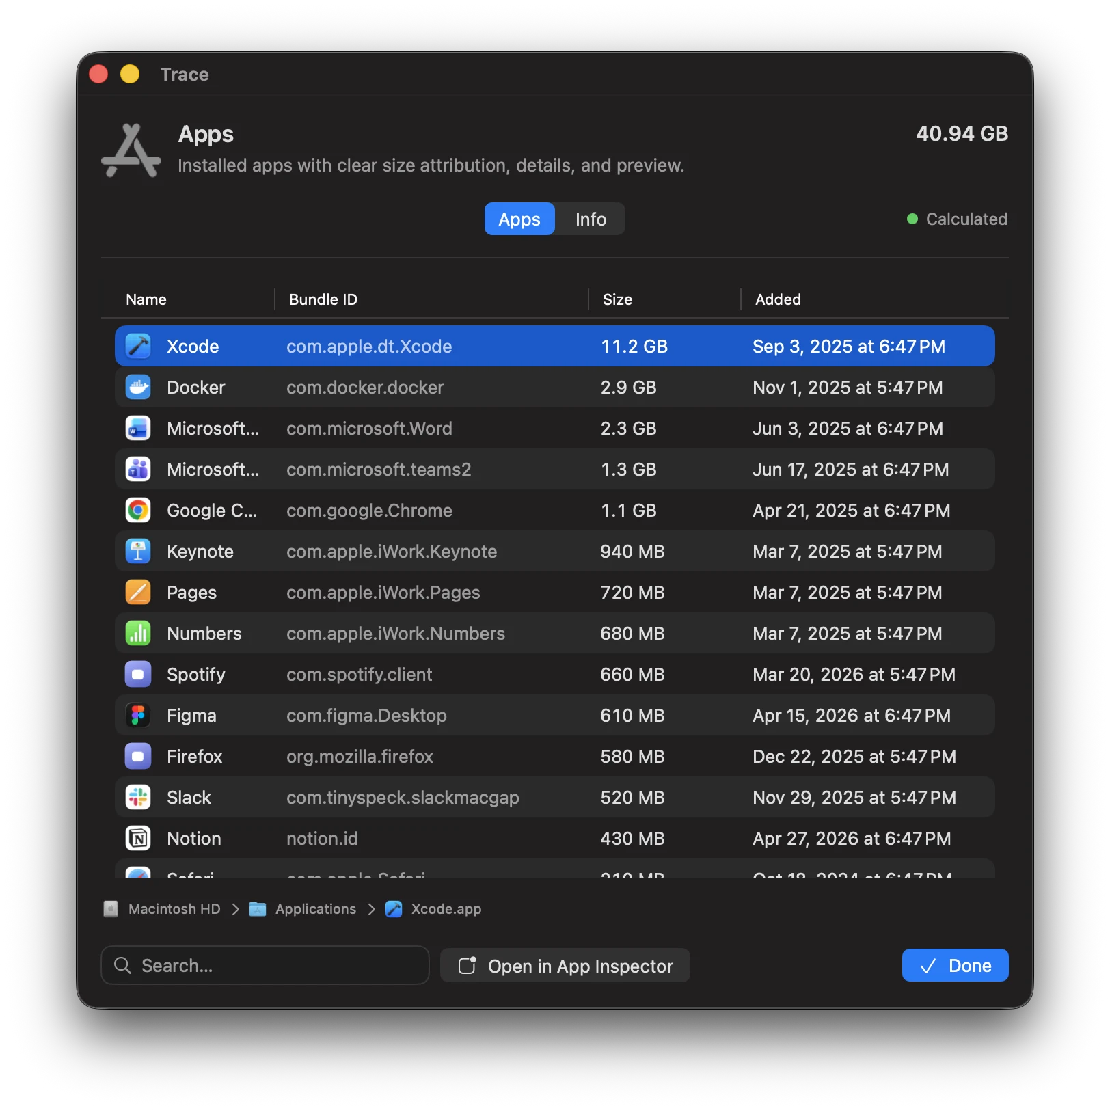Click into the Search field
1110x1110 pixels.
pos(265,965)
